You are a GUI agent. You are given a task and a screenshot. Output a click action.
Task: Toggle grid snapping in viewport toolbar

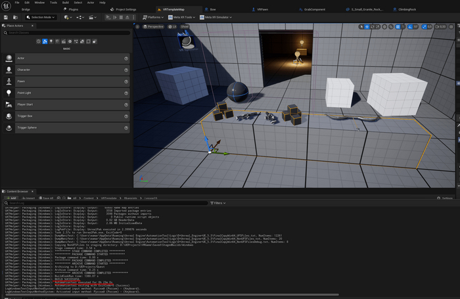click(398, 27)
